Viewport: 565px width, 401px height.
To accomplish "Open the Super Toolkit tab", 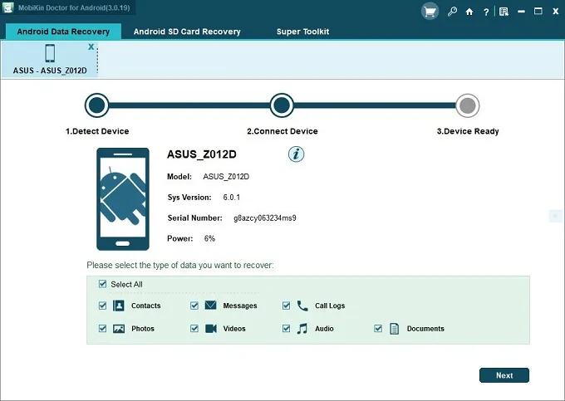I will 302,32.
